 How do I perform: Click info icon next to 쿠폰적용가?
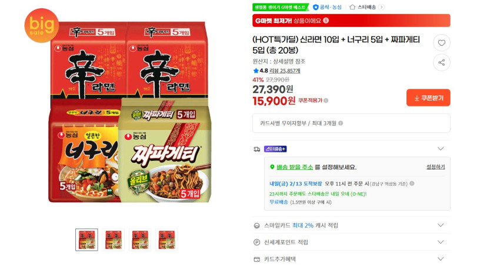click(x=326, y=101)
